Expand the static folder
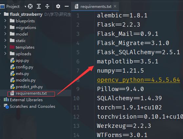The height and width of the screenshot is (139, 183). pyautogui.click(x=5, y=40)
